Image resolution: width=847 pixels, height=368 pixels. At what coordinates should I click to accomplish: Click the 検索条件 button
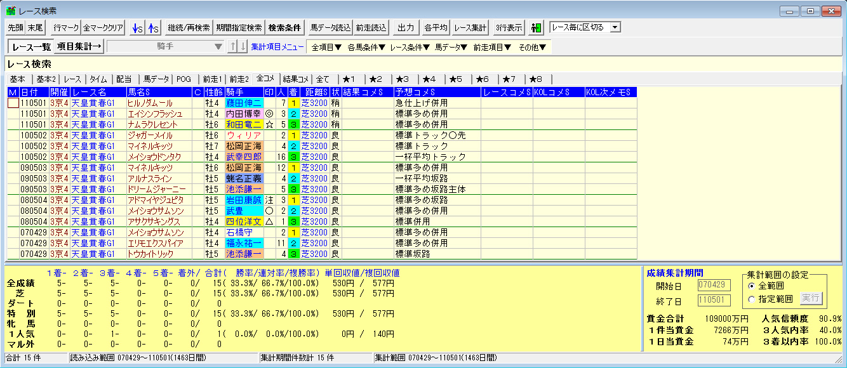(284, 28)
